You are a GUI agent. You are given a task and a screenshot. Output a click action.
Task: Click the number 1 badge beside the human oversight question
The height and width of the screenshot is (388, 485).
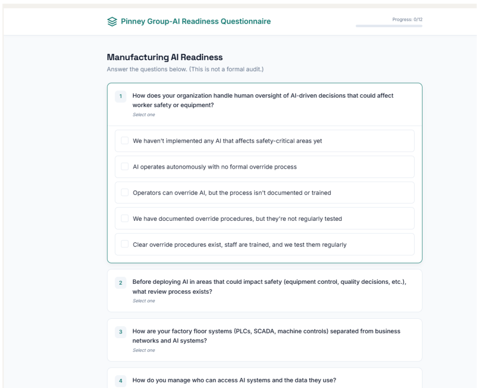[x=120, y=97]
